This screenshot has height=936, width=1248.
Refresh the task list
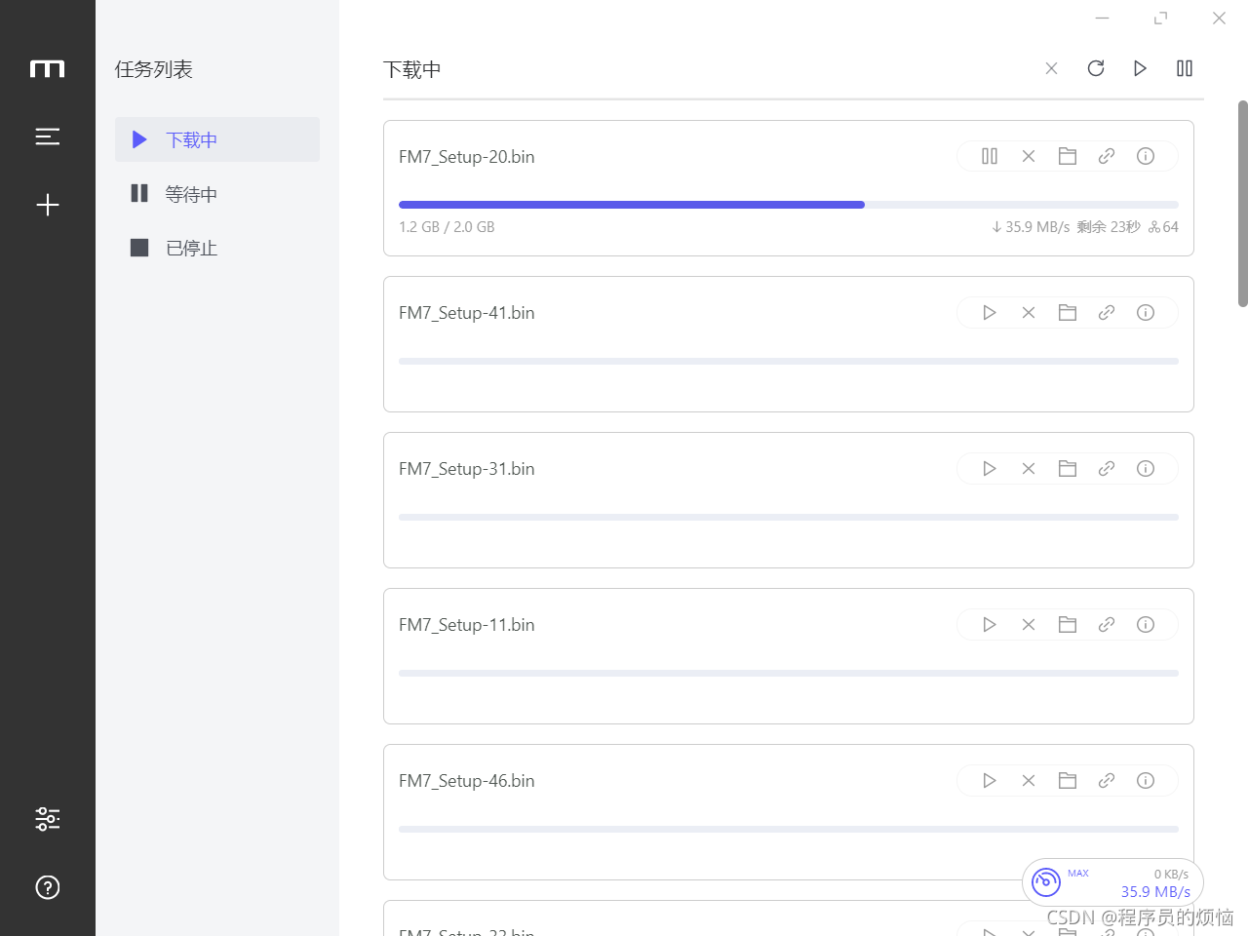click(1095, 68)
